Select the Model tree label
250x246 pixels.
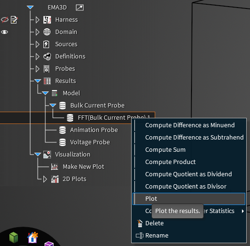(71, 93)
